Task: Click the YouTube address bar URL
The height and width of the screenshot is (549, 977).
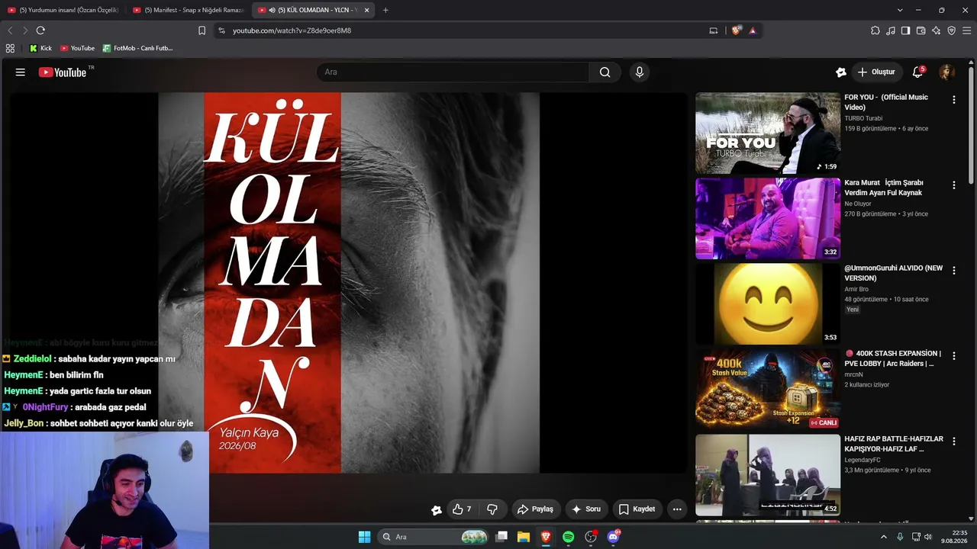Action: (292, 30)
